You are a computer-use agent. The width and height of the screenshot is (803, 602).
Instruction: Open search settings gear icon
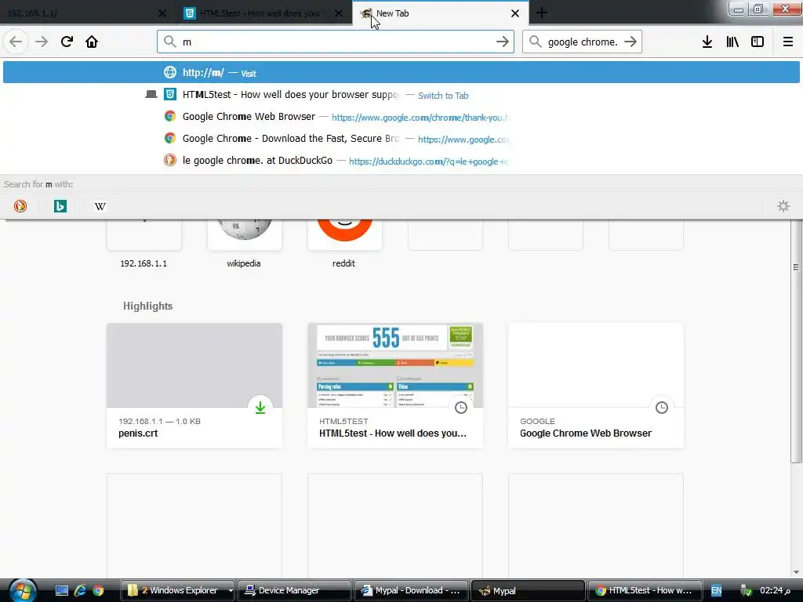[x=783, y=206]
